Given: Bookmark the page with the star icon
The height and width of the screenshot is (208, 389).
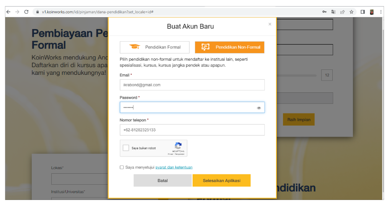Looking at the screenshot, I should 351,12.
